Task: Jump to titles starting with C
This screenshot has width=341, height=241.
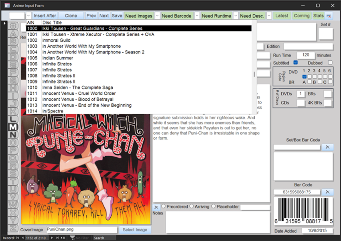Action: pyautogui.click(x=13, y=49)
